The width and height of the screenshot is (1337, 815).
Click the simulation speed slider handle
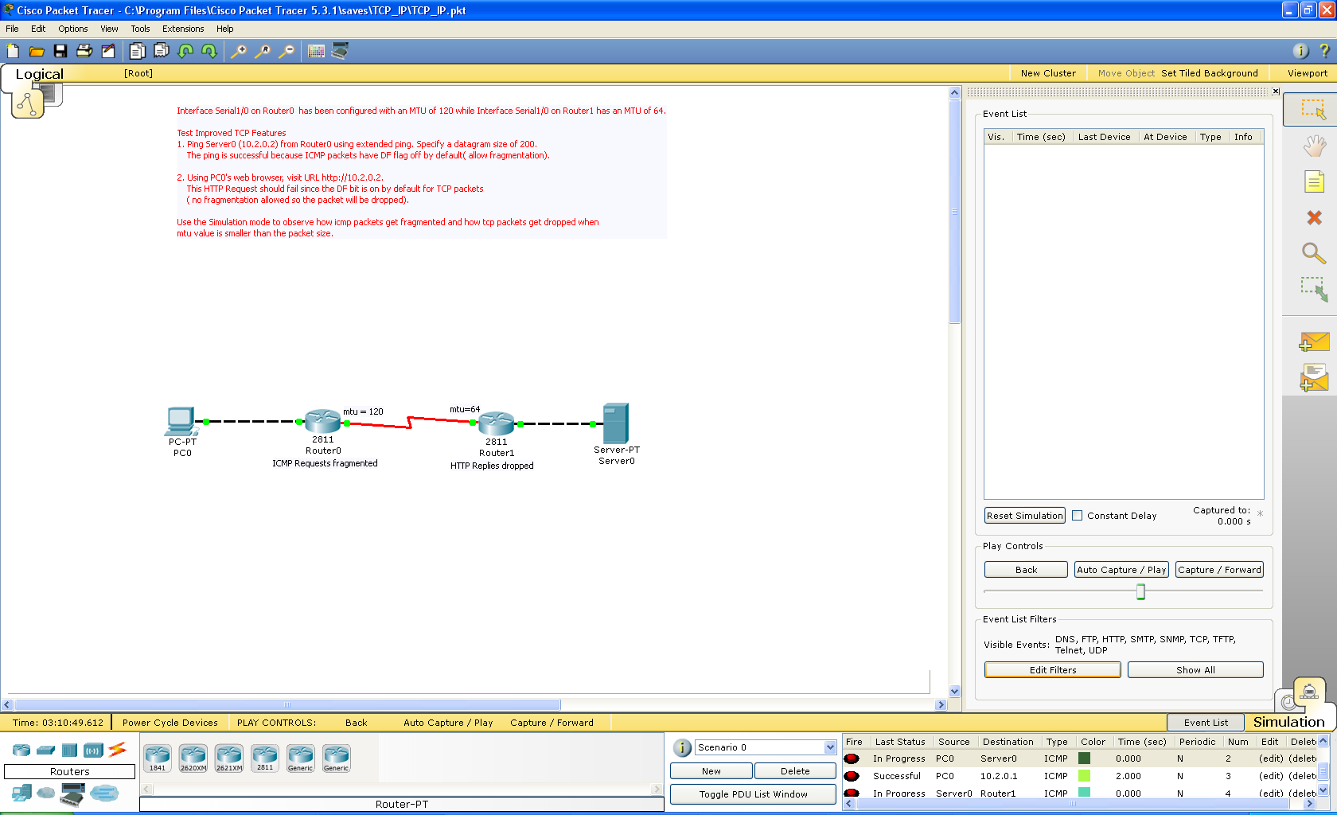click(x=1140, y=591)
